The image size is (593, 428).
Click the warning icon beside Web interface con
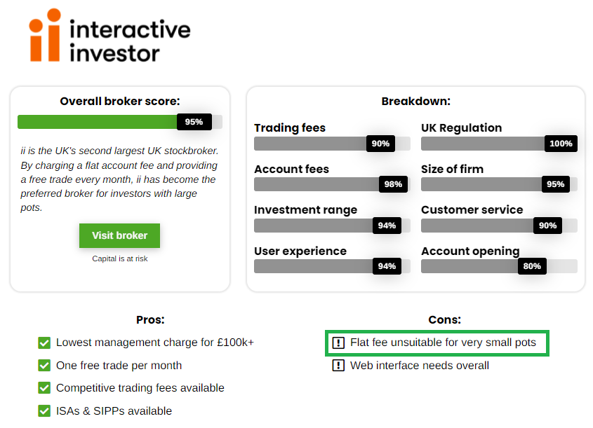click(338, 366)
